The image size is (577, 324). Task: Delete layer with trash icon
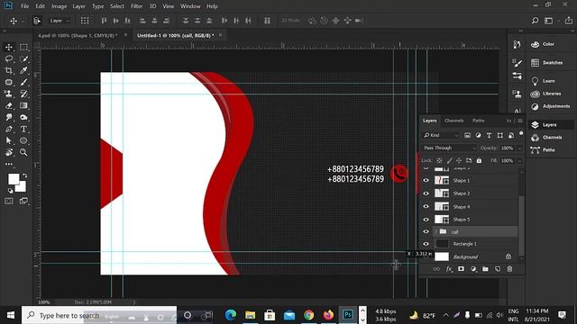509,269
